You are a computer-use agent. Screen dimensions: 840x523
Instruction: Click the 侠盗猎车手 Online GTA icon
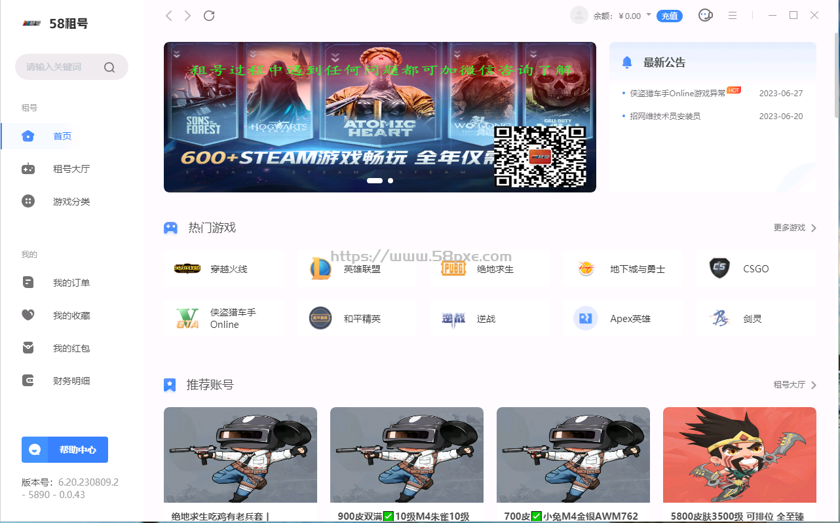[187, 319]
